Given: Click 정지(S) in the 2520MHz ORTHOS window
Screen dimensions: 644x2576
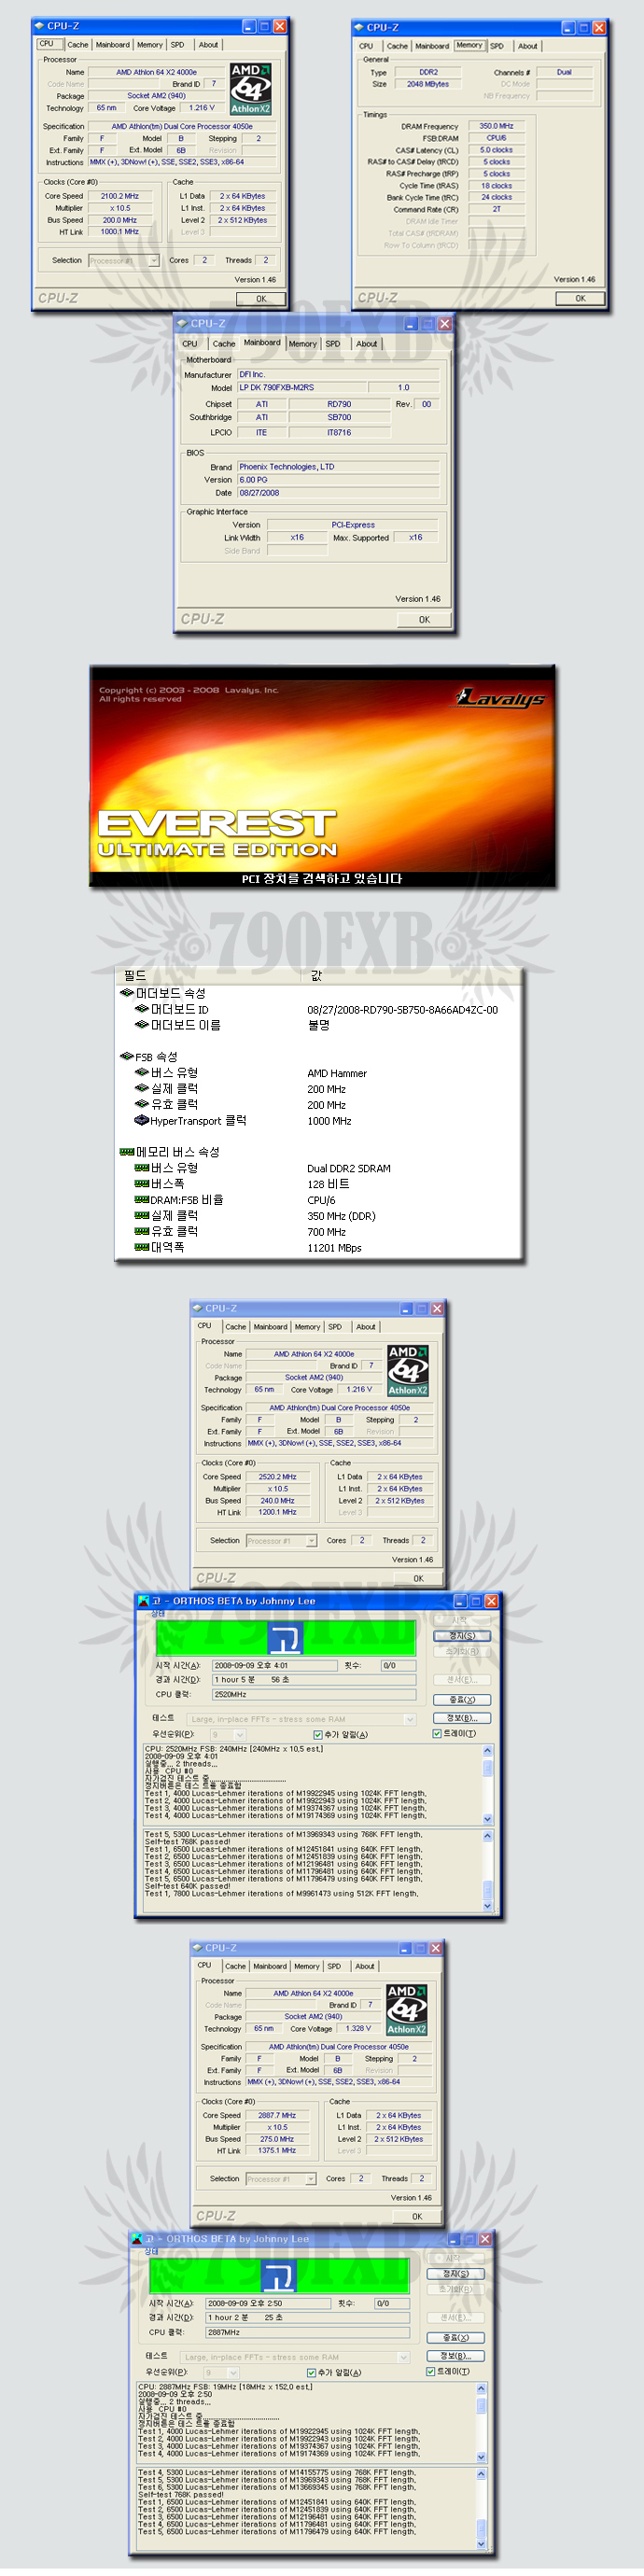Looking at the screenshot, I should pyautogui.click(x=463, y=1636).
